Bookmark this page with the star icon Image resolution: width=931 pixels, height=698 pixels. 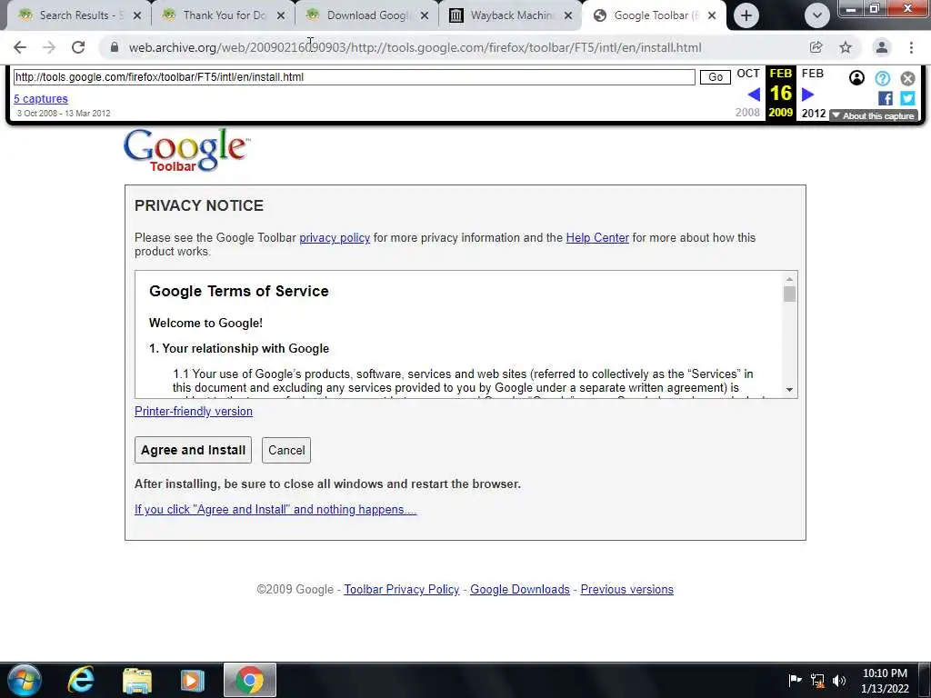(x=846, y=47)
